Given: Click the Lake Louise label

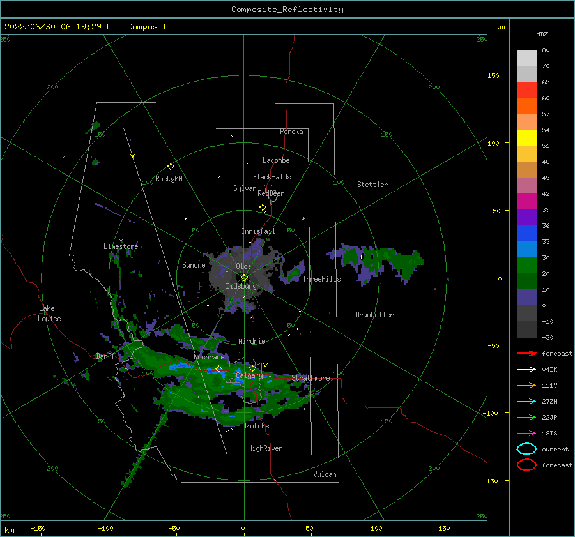Looking at the screenshot, I should 49,314.
